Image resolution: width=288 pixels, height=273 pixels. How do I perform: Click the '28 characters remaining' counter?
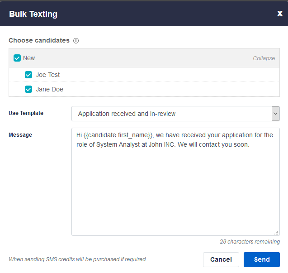[x=250, y=242]
